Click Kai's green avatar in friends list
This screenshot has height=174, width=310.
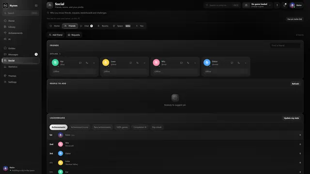pyautogui.click(x=55, y=62)
